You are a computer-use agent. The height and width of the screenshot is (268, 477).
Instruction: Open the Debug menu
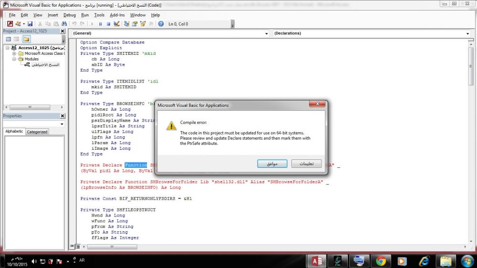(69, 15)
